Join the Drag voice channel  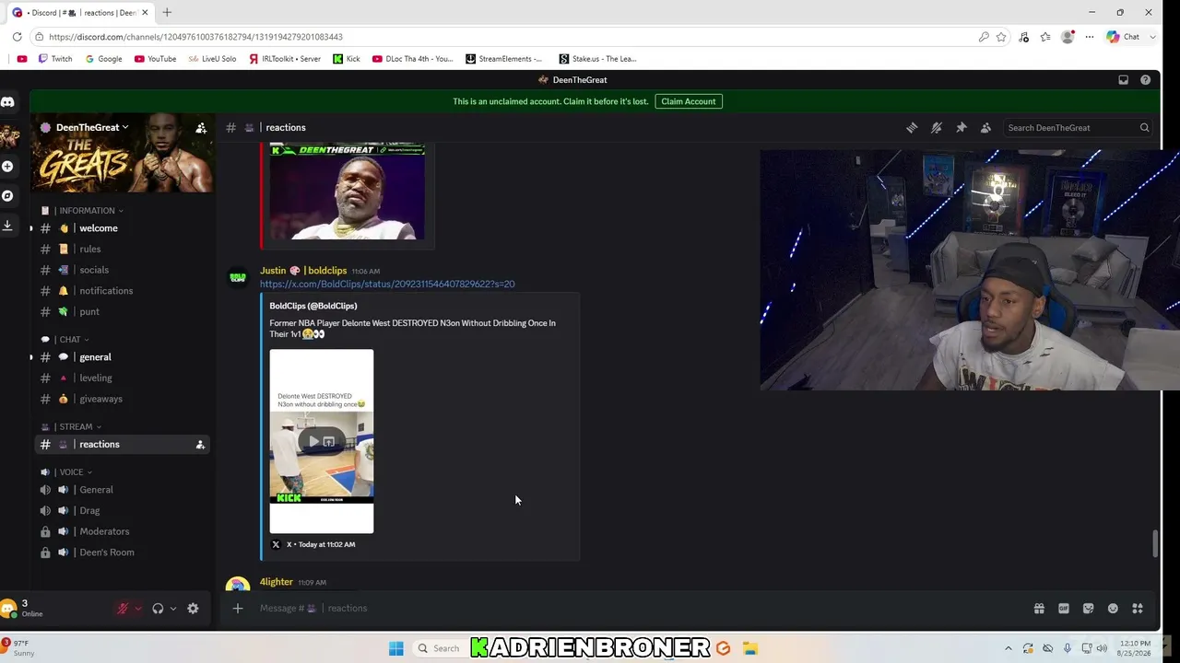120,511
